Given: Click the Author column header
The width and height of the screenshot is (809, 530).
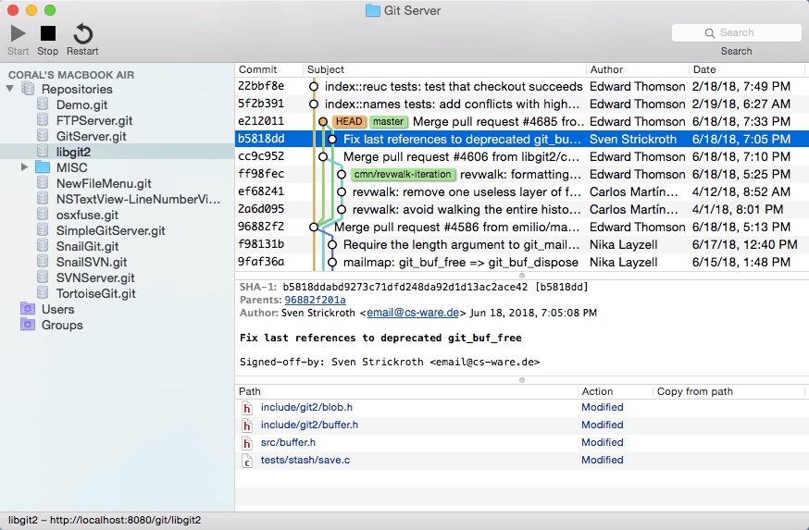Looking at the screenshot, I should 637,69.
